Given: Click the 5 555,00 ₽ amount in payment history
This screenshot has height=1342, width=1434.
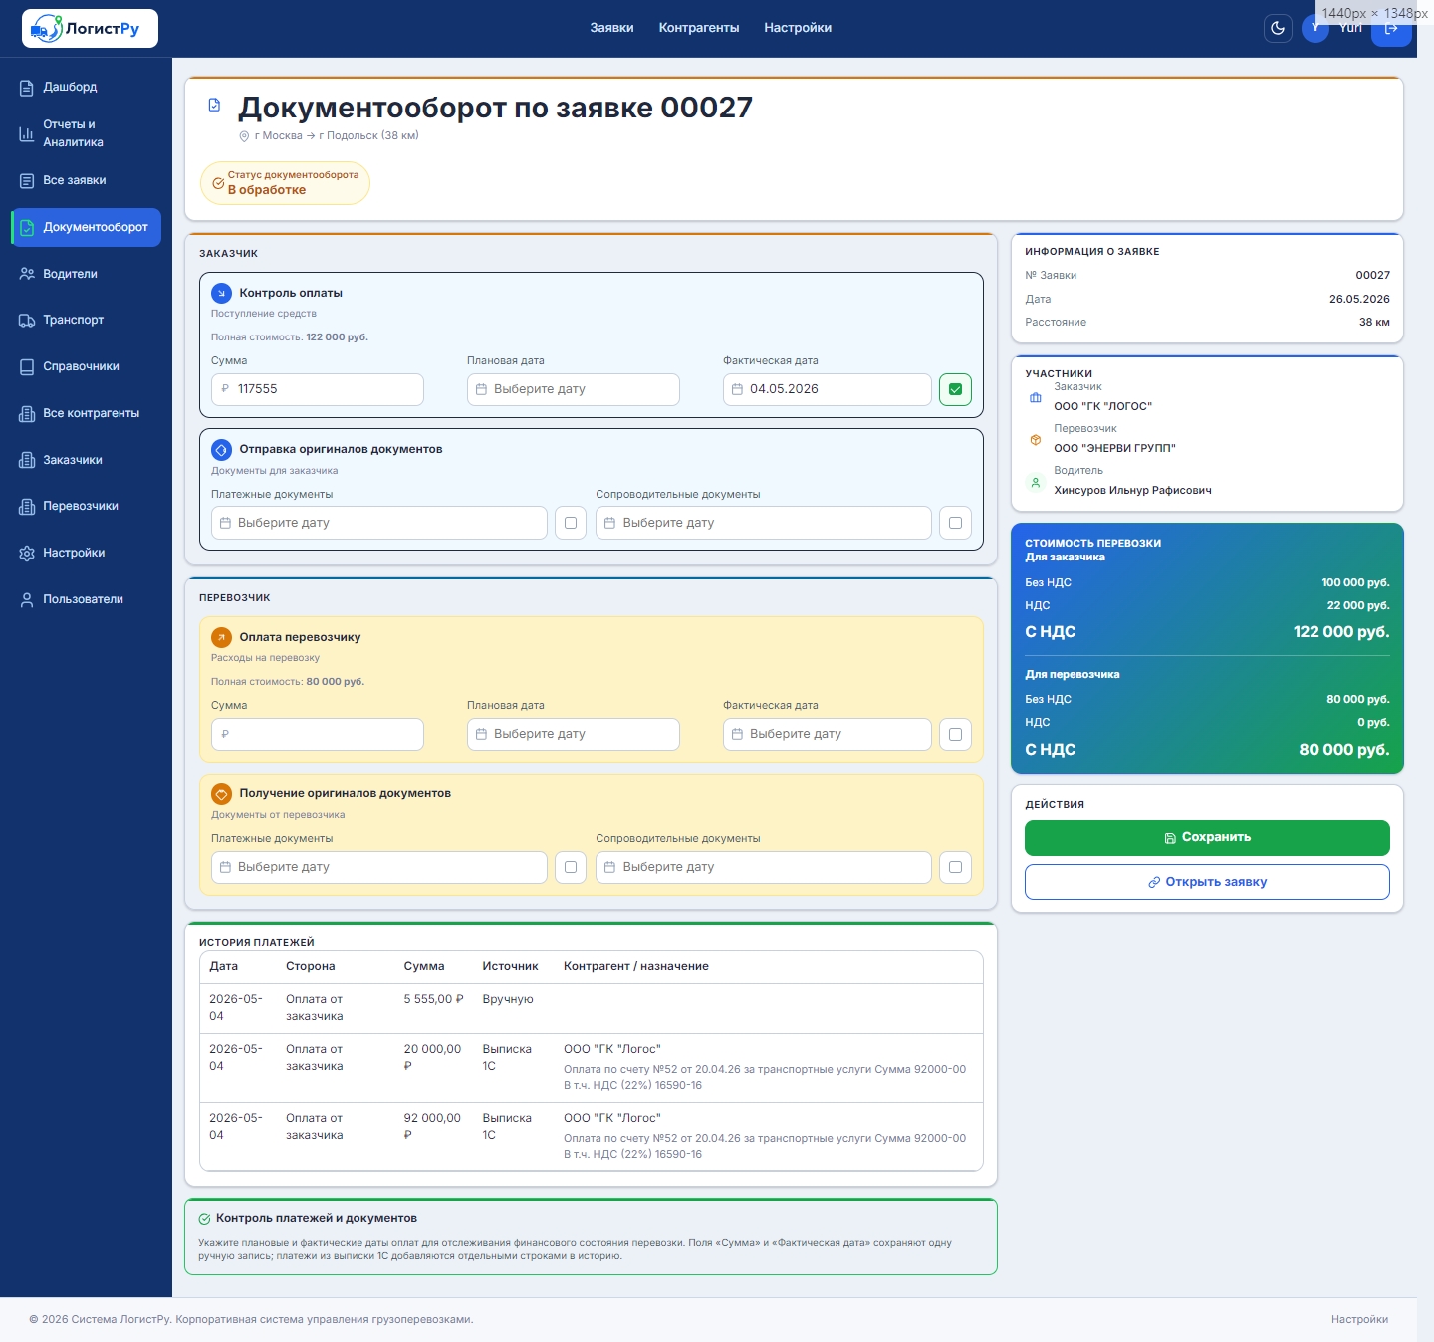Looking at the screenshot, I should click(x=434, y=999).
